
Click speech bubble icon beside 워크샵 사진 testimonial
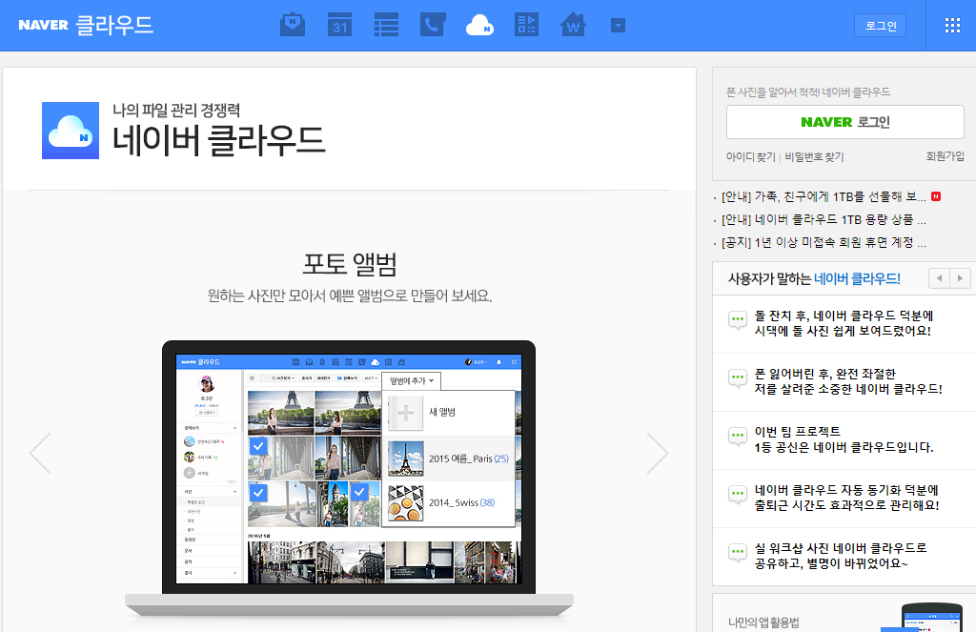(738, 553)
